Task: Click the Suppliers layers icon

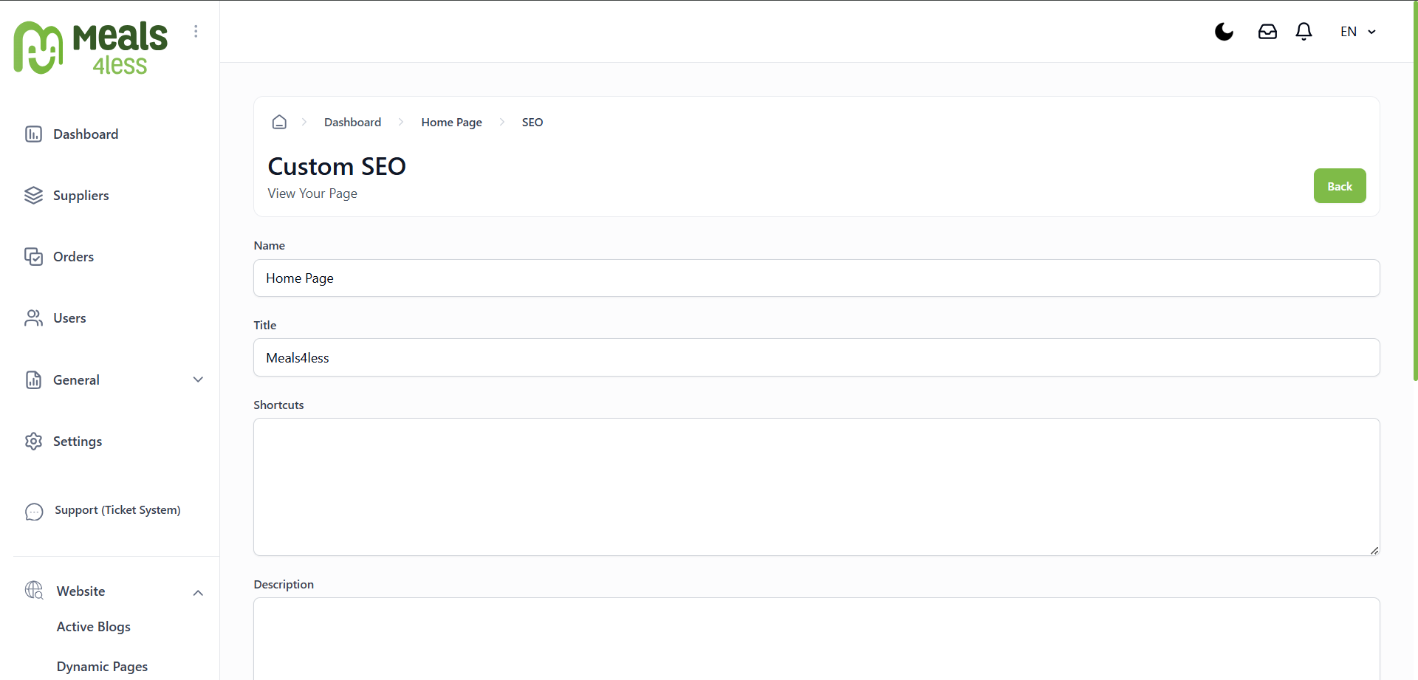Action: tap(33, 195)
